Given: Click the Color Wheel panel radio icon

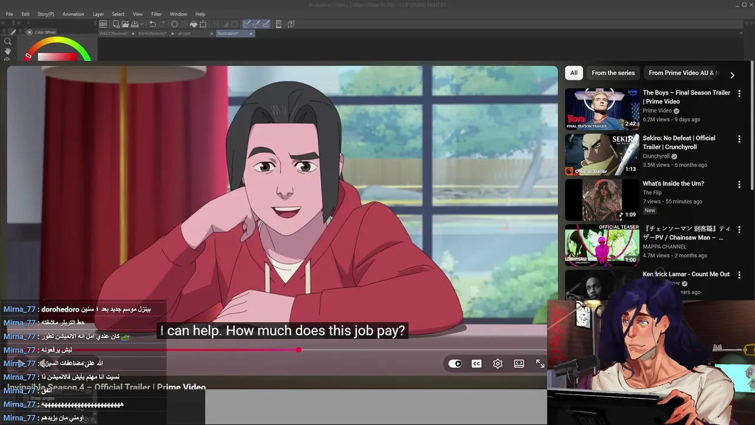Looking at the screenshot, I should coord(29,32).
